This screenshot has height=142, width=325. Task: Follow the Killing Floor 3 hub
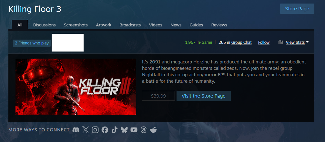264,43
